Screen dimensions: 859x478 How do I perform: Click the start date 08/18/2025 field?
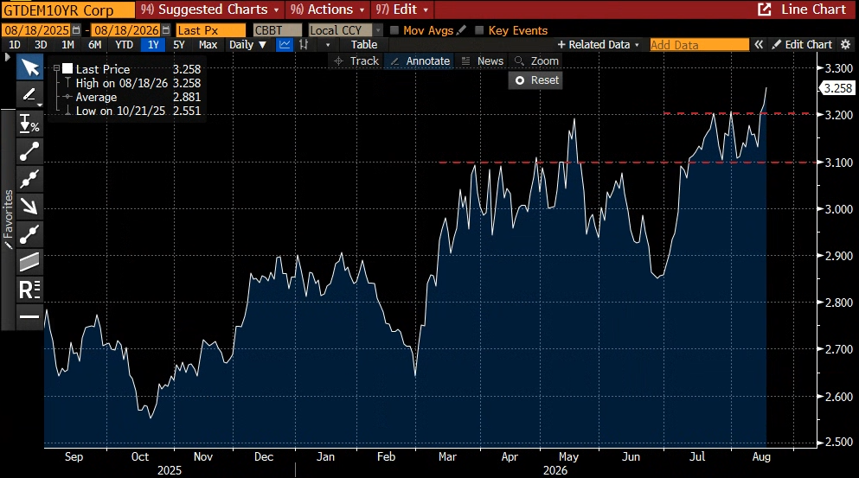pyautogui.click(x=36, y=30)
